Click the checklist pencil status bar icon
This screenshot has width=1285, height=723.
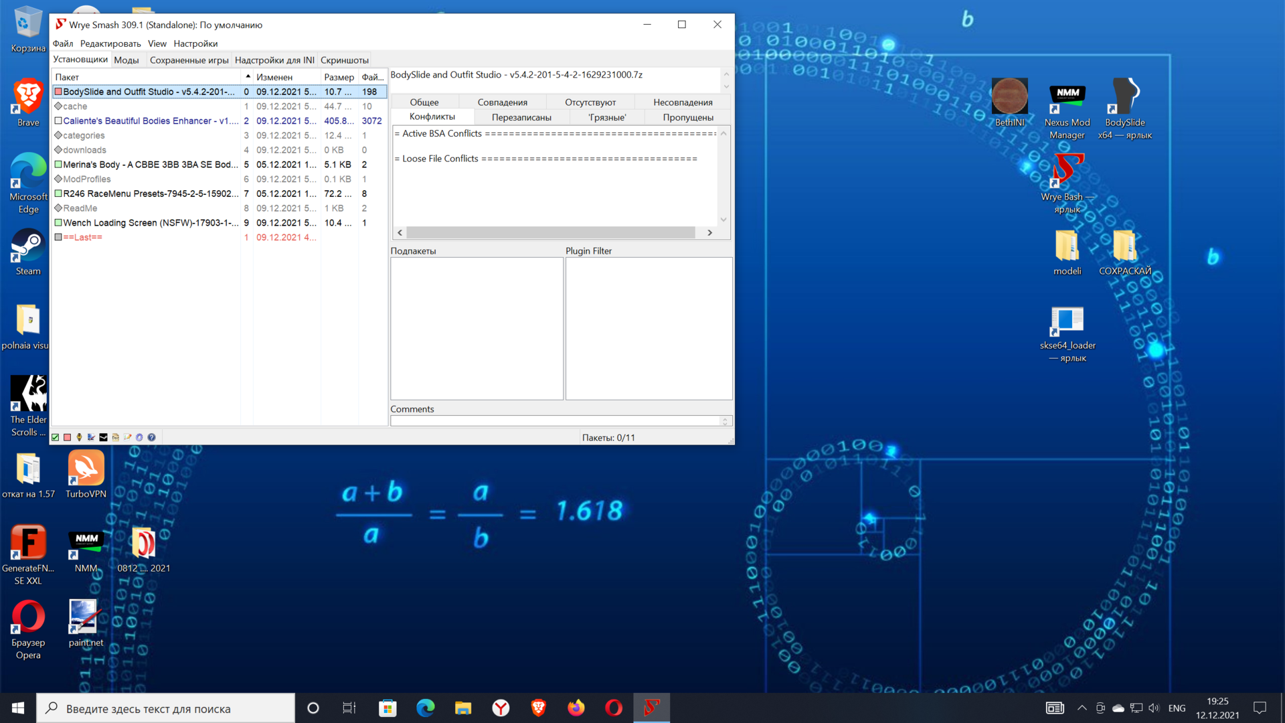(127, 437)
